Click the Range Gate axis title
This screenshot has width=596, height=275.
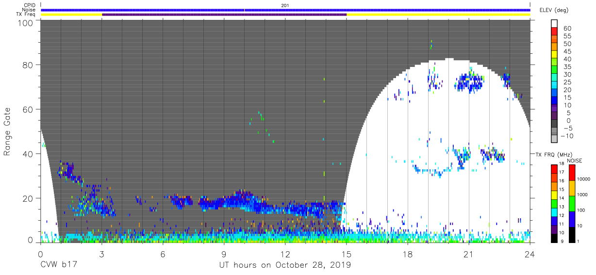[7, 131]
